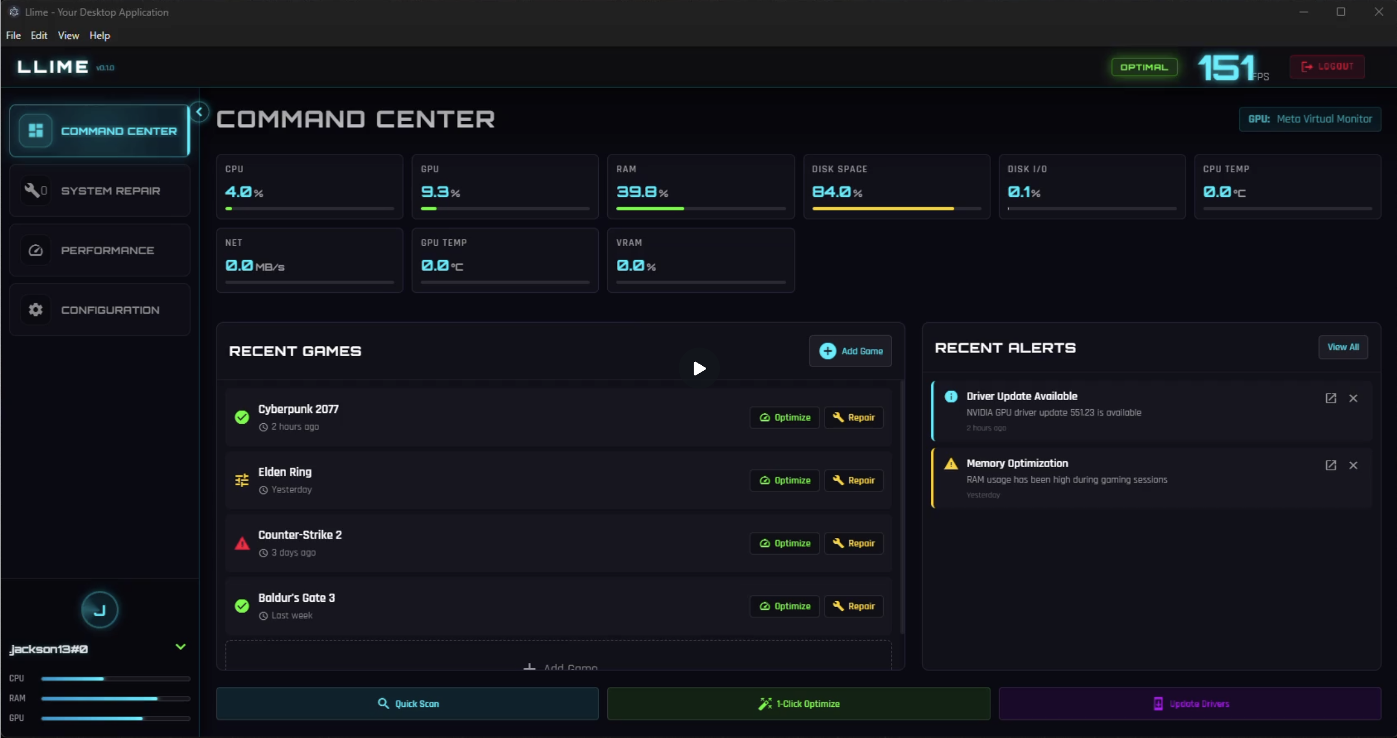Expand the jackson13#0 profile menu
This screenshot has width=1397, height=738.
click(x=181, y=646)
